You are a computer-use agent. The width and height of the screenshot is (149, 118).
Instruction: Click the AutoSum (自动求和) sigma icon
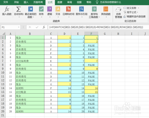tap(18, 9)
